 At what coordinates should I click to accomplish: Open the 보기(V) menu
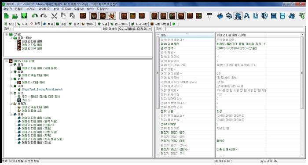(31, 9)
